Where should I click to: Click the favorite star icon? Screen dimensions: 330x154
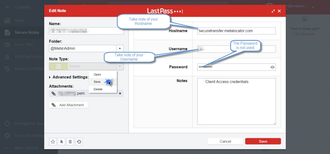point(53,141)
